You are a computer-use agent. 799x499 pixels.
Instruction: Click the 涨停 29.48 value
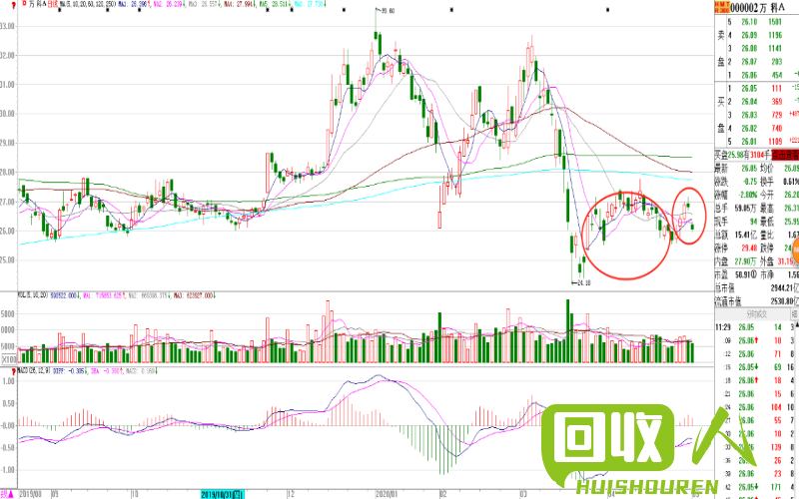(750, 248)
